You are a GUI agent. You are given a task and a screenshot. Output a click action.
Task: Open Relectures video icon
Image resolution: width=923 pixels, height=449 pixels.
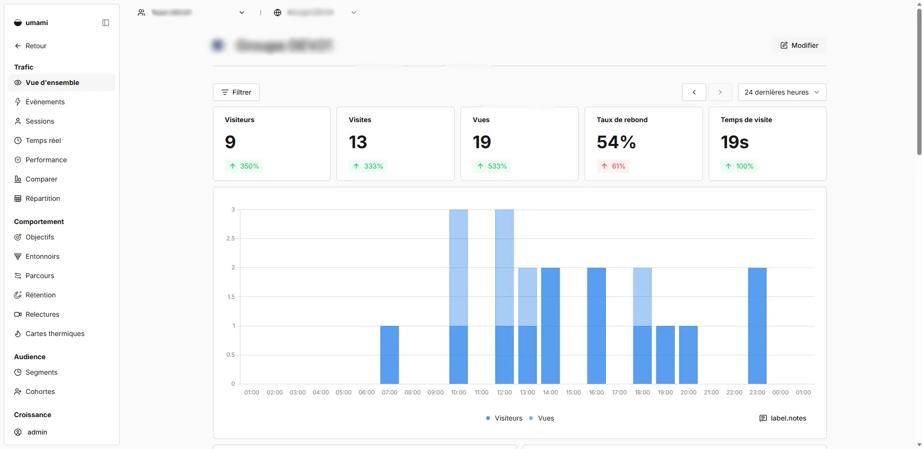pos(18,314)
